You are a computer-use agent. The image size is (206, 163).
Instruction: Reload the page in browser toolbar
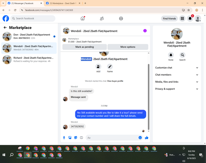15,10
